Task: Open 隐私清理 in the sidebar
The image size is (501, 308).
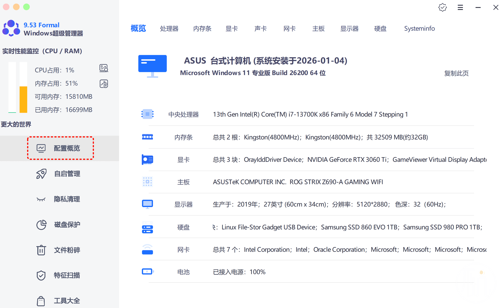Action: tap(67, 199)
